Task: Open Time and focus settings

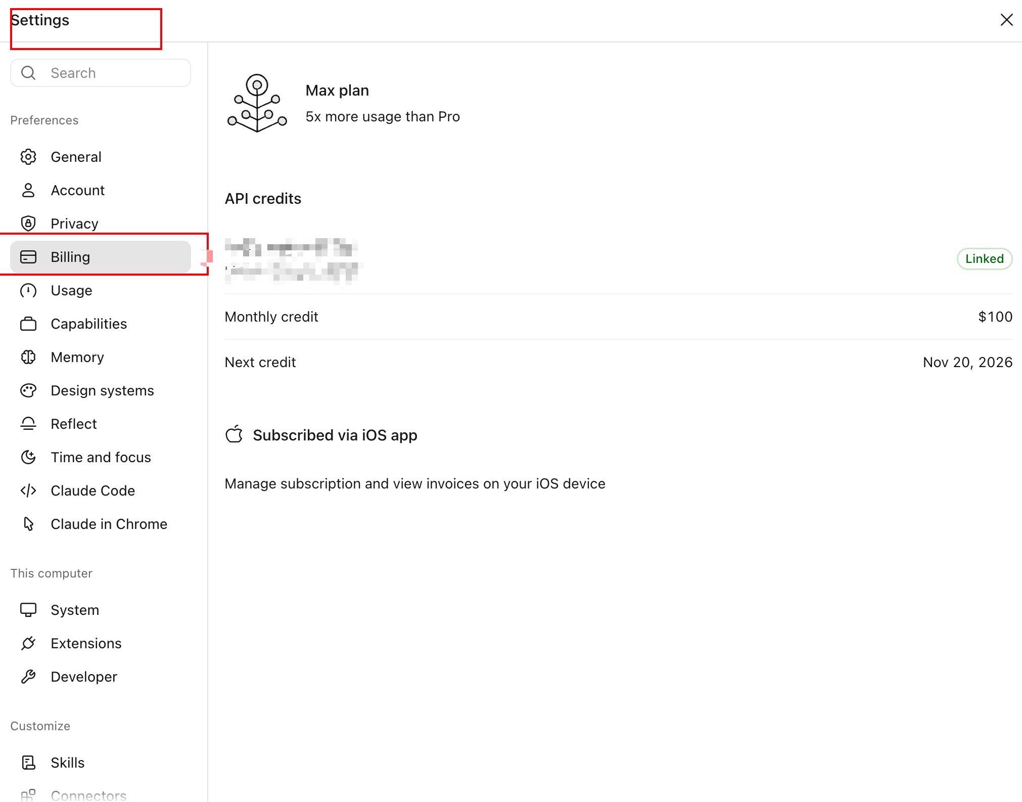Action: pyautogui.click(x=101, y=457)
